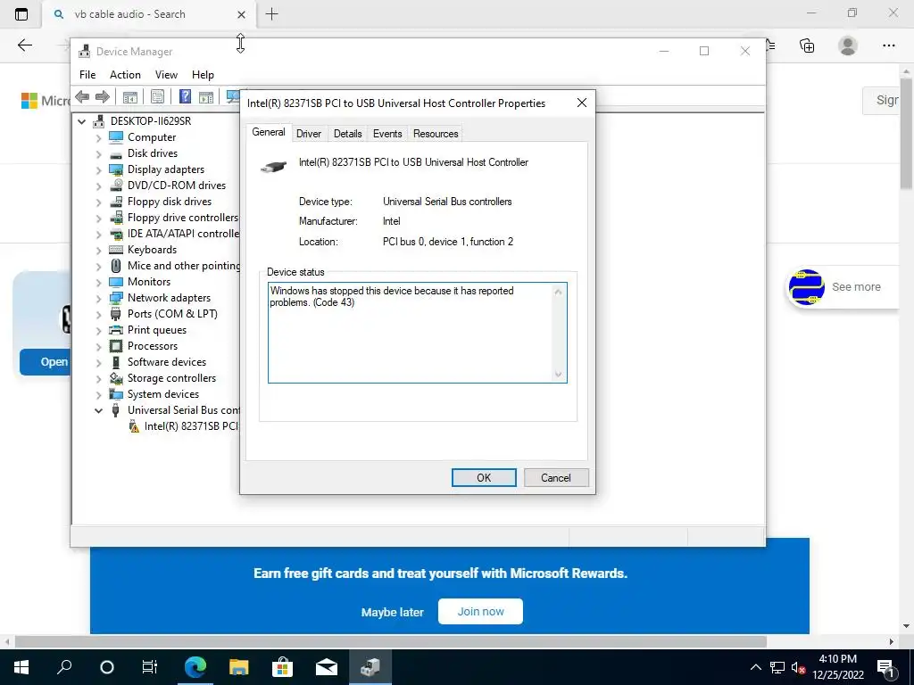Click Show/Hide Console Tree toolbar icon
Screen dimensions: 914x685
pos(130,96)
